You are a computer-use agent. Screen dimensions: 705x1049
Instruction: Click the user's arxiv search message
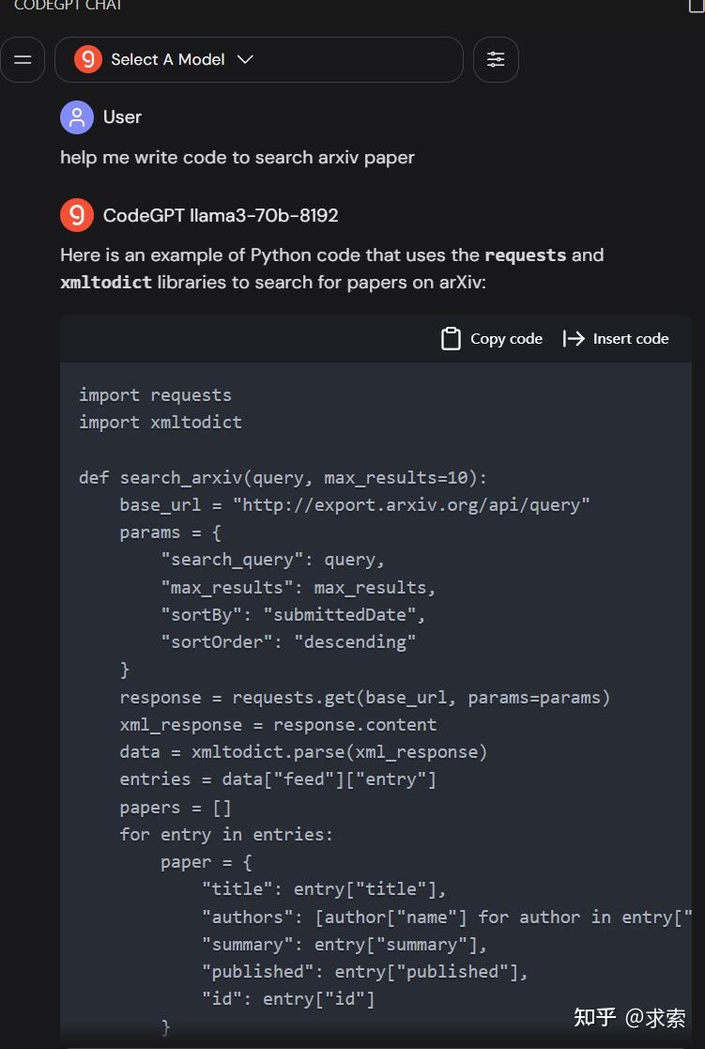point(238,157)
